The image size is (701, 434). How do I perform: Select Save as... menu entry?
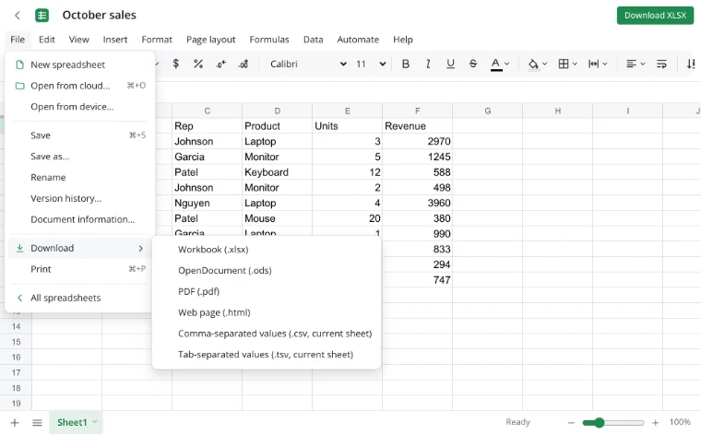pos(79,157)
